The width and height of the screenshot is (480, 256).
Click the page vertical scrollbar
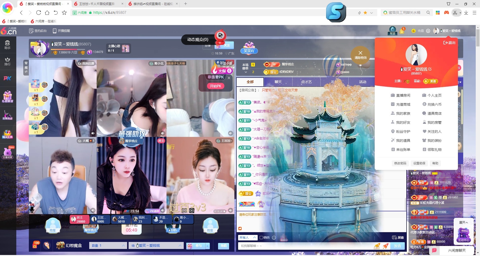coord(478,38)
